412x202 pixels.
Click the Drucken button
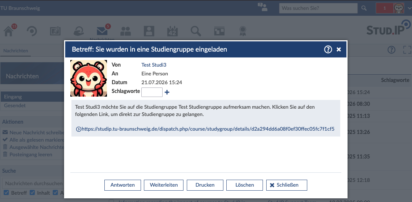click(x=205, y=185)
